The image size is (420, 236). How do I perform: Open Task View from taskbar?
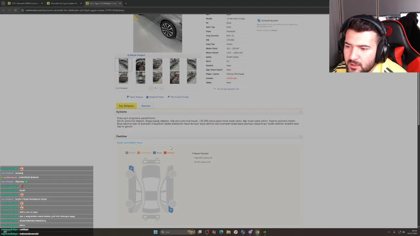[x=200, y=232]
